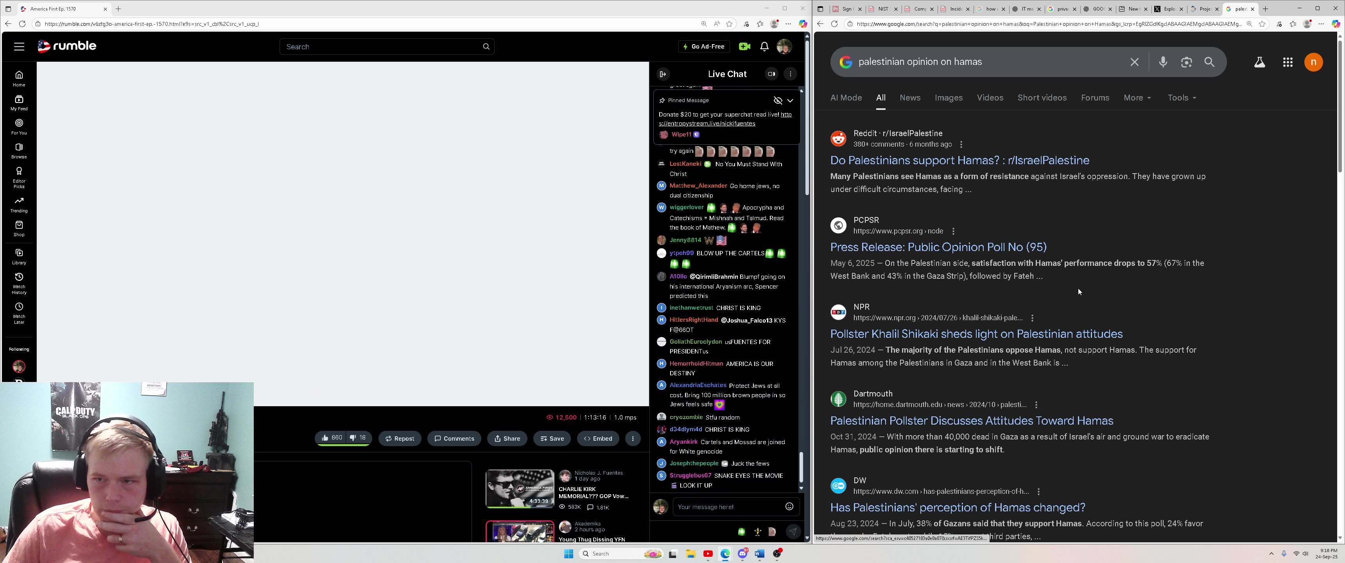Open more options for NPR result
The width and height of the screenshot is (1345, 563).
pos(1032,318)
